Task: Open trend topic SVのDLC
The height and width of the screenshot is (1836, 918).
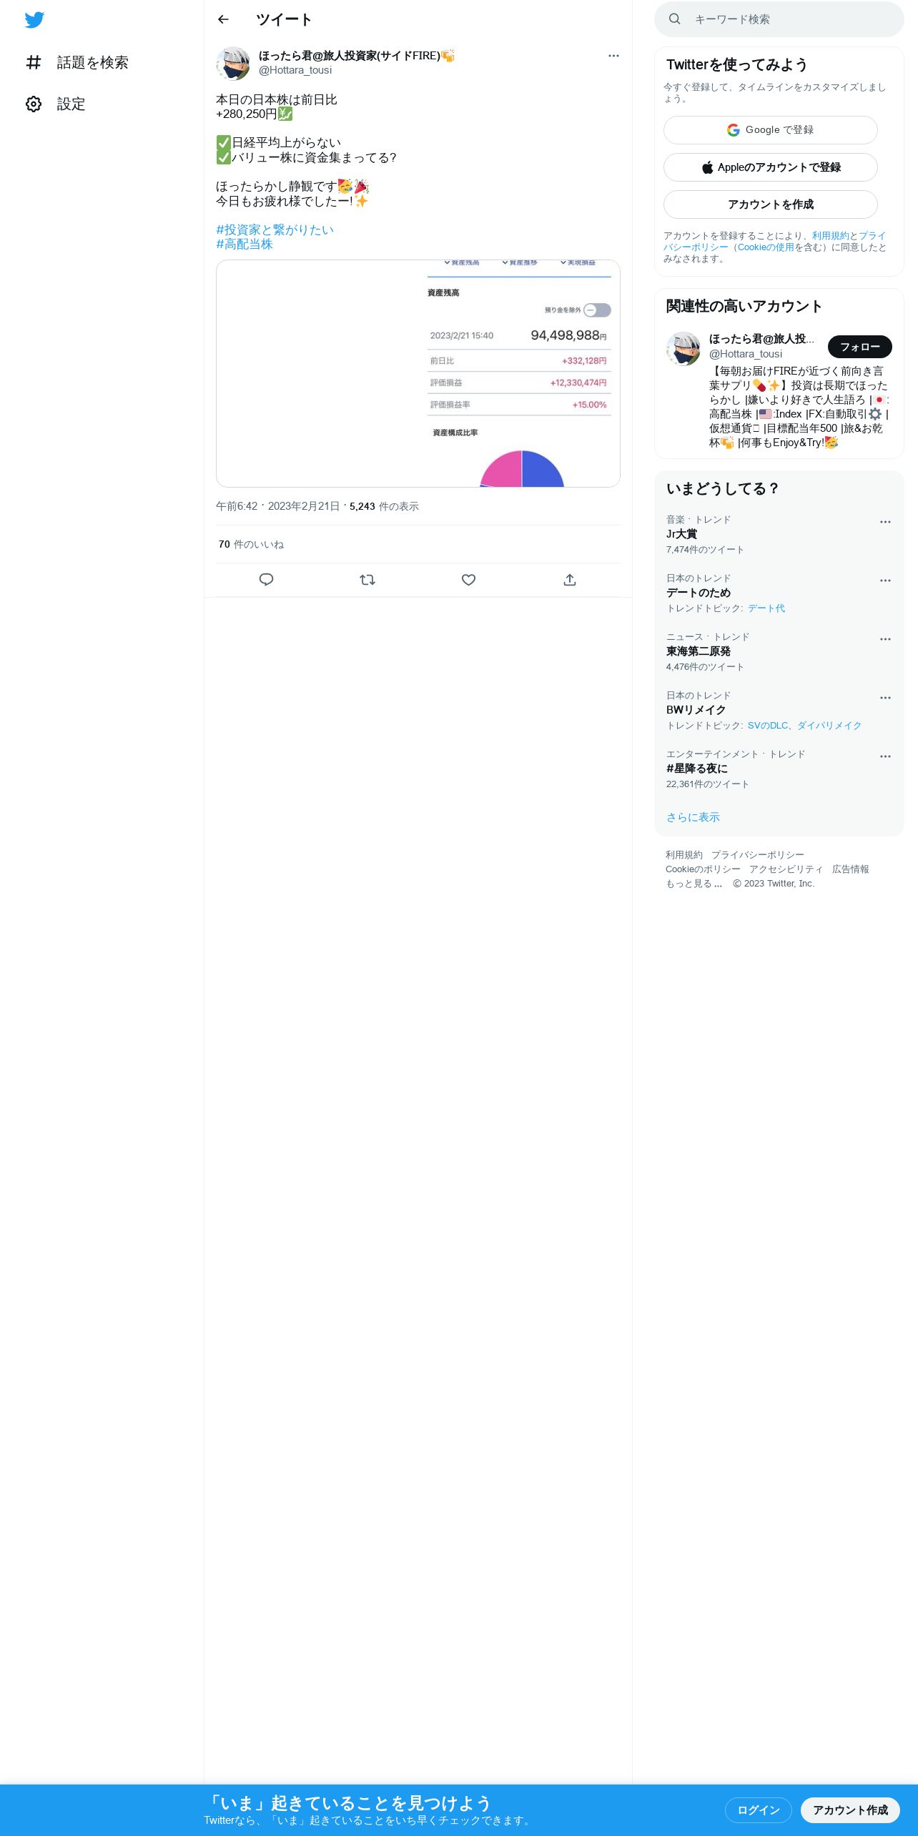Action: click(768, 726)
